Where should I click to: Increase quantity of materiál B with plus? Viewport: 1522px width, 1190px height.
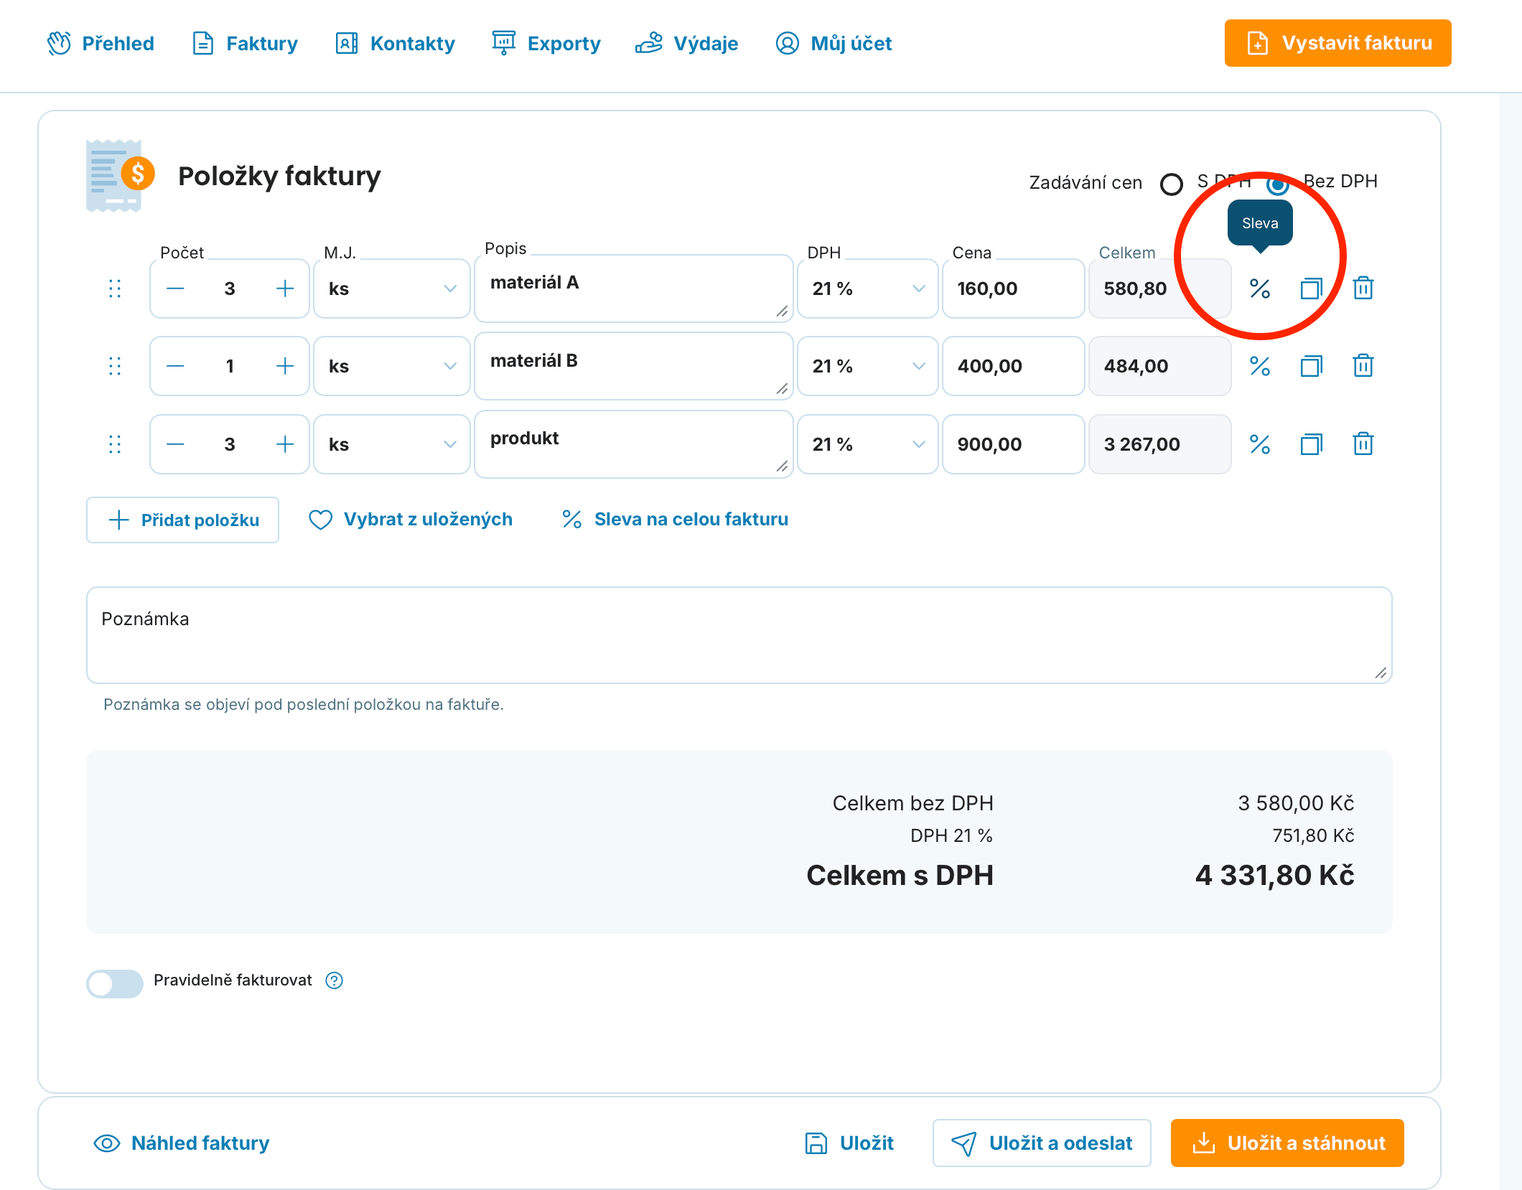pos(285,366)
